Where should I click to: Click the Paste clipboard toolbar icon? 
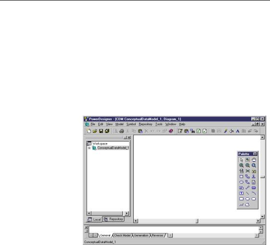pyautogui.click(x=140, y=131)
